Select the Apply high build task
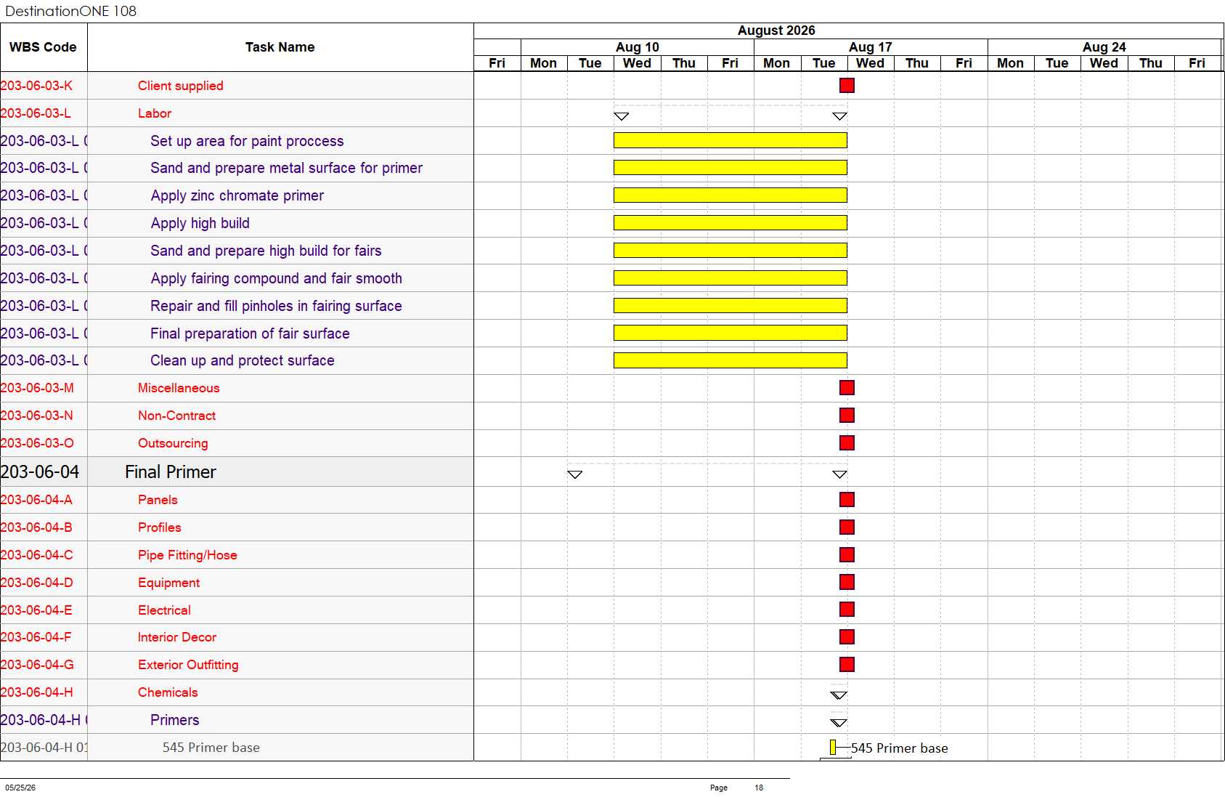Image resolution: width=1225 pixels, height=797 pixels. 200,223
